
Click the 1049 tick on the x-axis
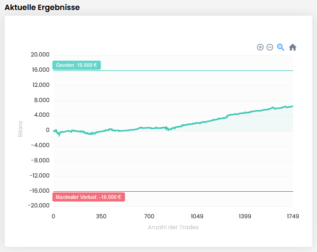click(197, 216)
